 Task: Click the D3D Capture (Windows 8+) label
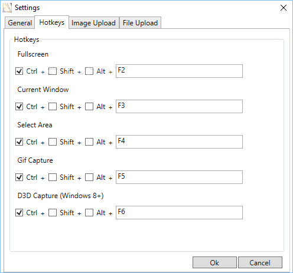click(x=60, y=196)
